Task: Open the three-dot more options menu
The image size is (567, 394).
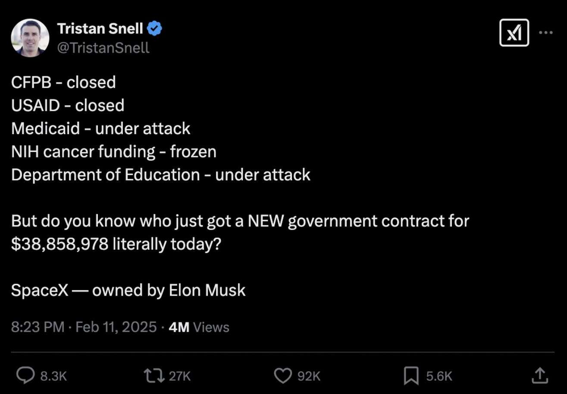Action: coord(546,33)
